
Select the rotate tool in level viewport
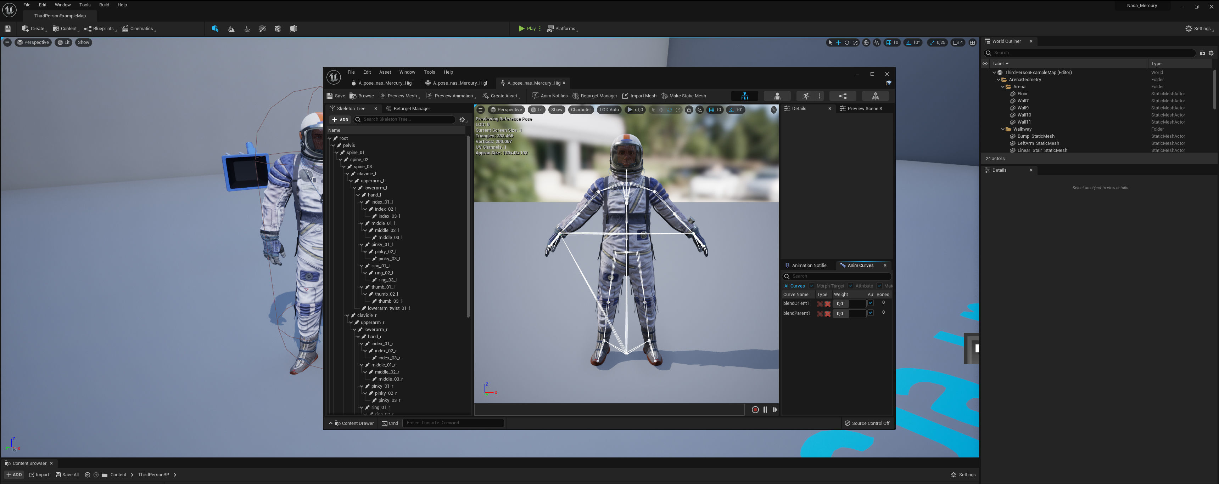846,42
